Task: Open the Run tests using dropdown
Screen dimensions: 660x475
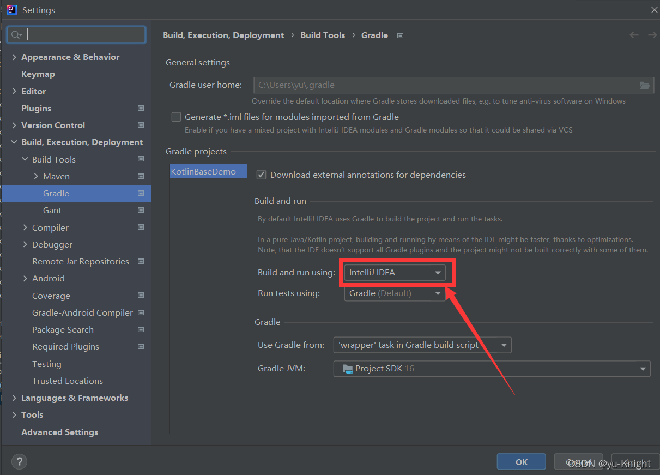Action: (395, 293)
